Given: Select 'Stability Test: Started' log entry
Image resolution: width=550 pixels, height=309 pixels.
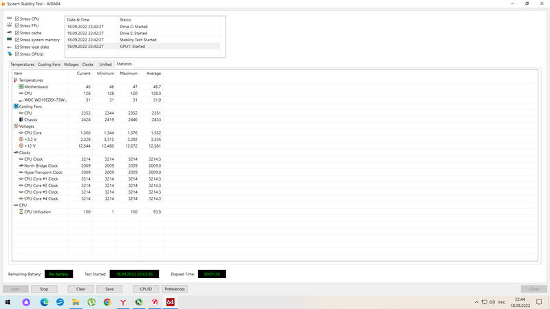Looking at the screenshot, I should click(142, 40).
